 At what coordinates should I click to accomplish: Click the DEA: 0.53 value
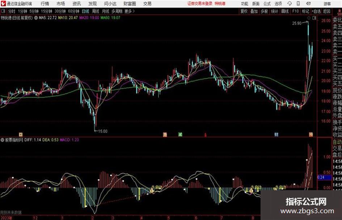[50, 140]
